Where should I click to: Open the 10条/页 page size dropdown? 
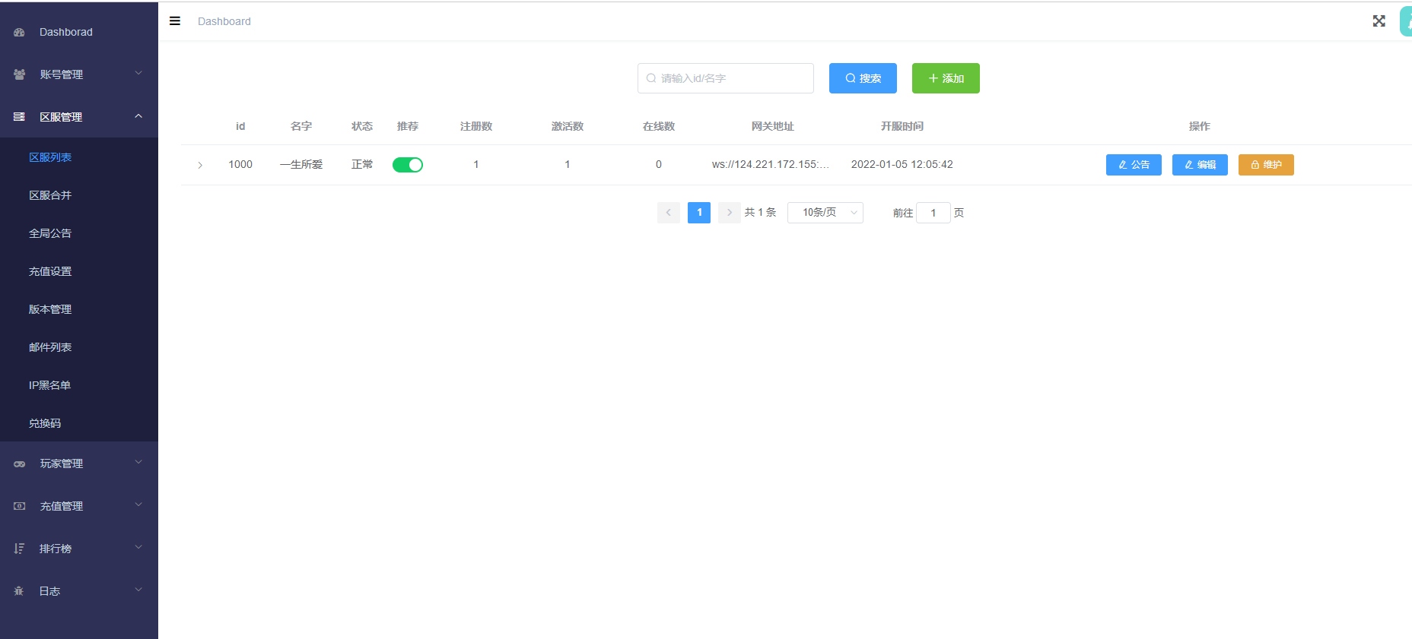click(x=825, y=213)
